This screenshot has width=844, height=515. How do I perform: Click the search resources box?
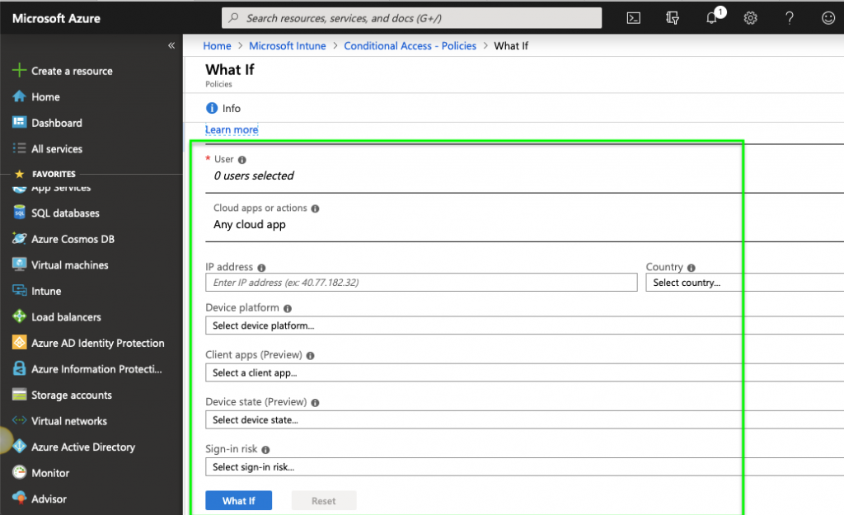[412, 18]
